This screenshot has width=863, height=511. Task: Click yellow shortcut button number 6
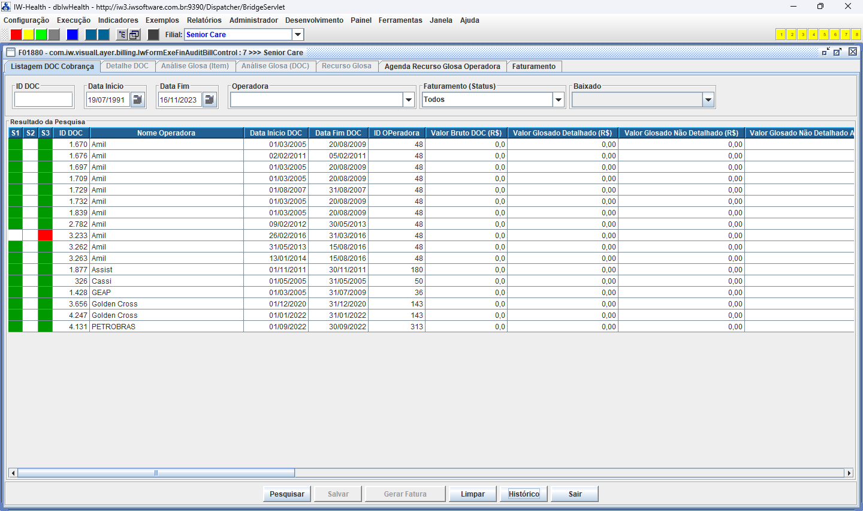pos(835,35)
